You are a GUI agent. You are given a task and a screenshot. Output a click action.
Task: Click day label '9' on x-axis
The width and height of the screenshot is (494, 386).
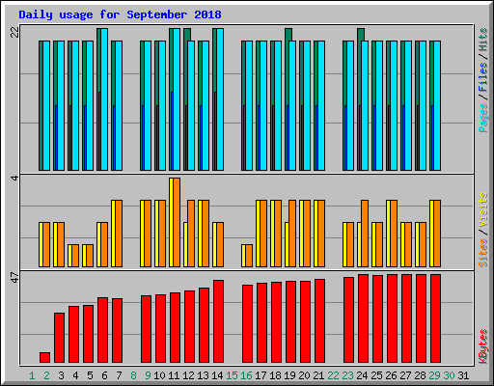coord(148,375)
